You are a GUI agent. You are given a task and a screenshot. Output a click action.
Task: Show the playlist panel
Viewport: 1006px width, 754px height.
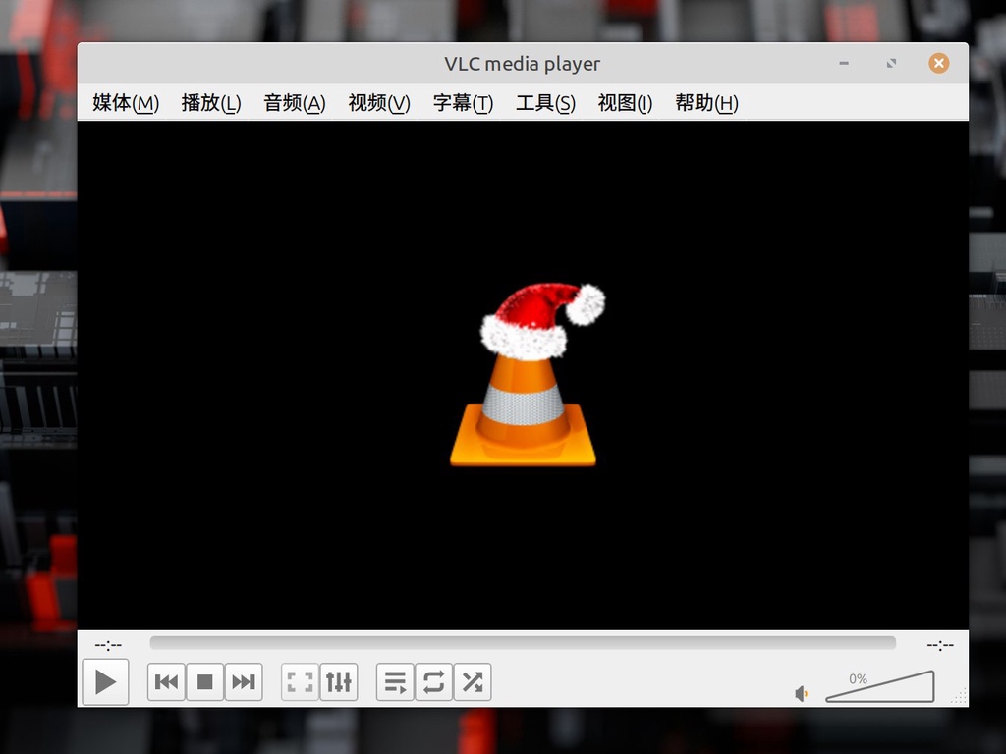[x=395, y=682]
